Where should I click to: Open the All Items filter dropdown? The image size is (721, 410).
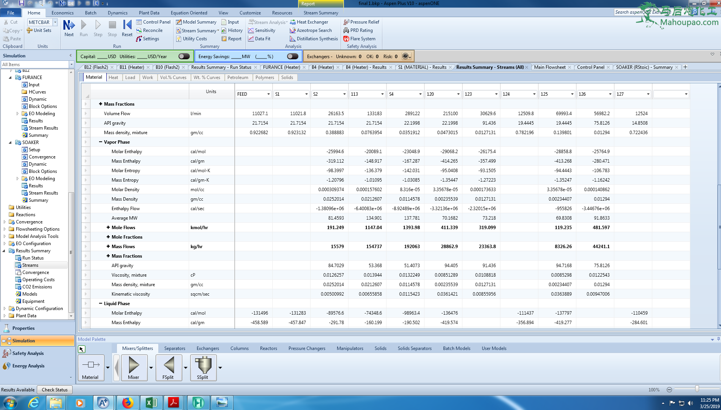[71, 65]
